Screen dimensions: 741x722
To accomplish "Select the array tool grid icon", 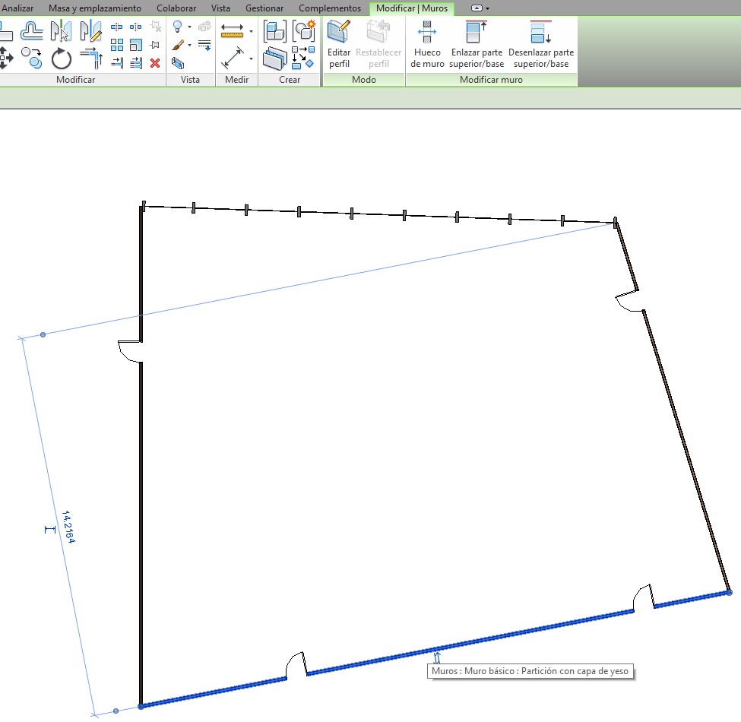I will point(117,46).
